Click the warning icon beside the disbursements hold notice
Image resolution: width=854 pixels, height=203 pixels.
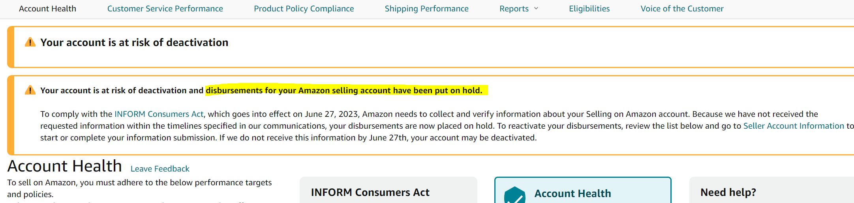[x=30, y=90]
